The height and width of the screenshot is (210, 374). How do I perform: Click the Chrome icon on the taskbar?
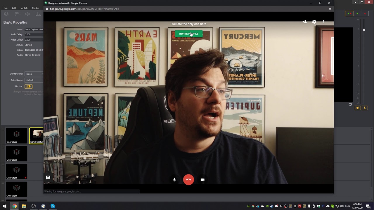pyautogui.click(x=15, y=206)
